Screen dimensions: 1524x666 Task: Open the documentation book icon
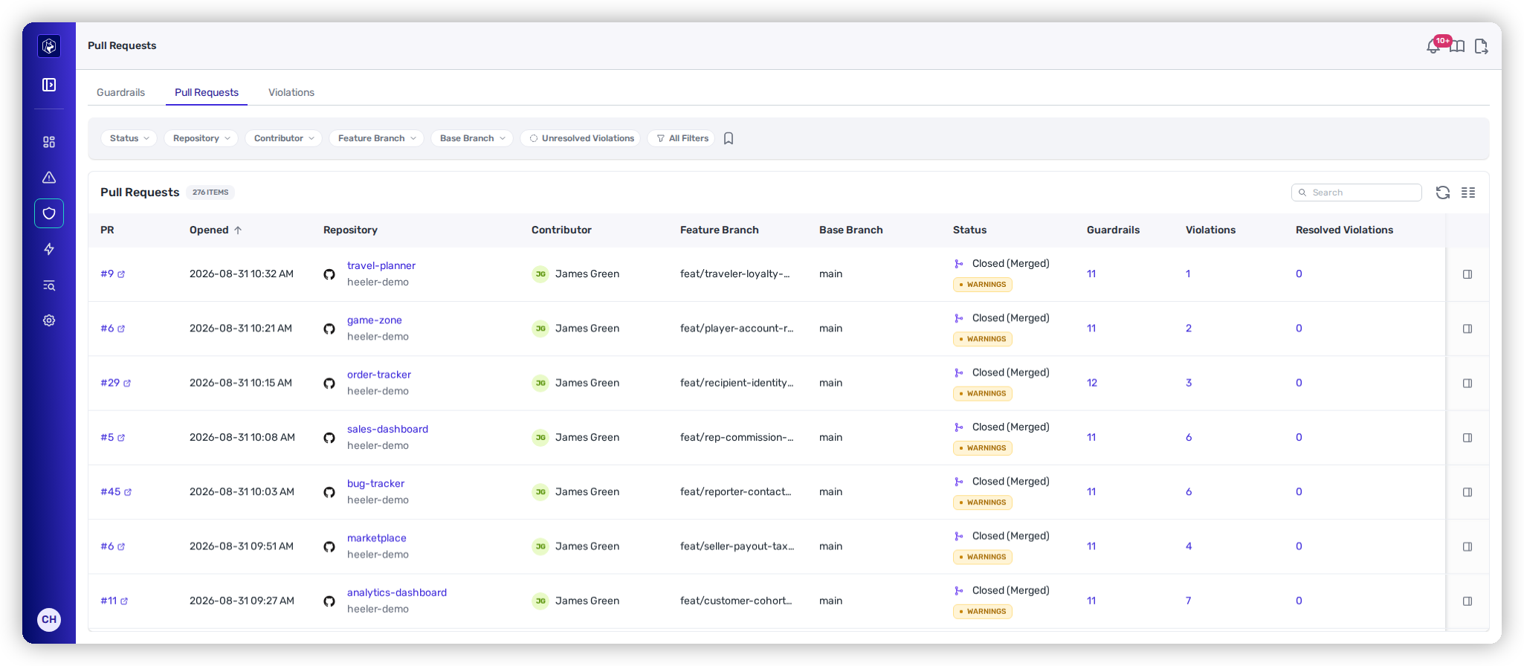[x=1458, y=46]
